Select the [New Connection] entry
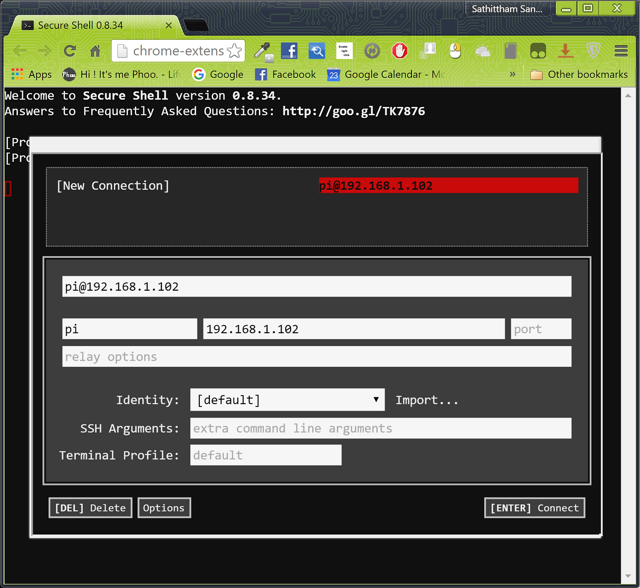The width and height of the screenshot is (640, 588). (113, 186)
